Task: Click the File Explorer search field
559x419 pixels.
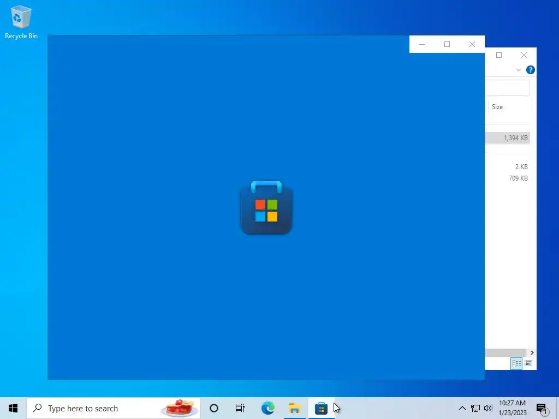Action: 507,88
